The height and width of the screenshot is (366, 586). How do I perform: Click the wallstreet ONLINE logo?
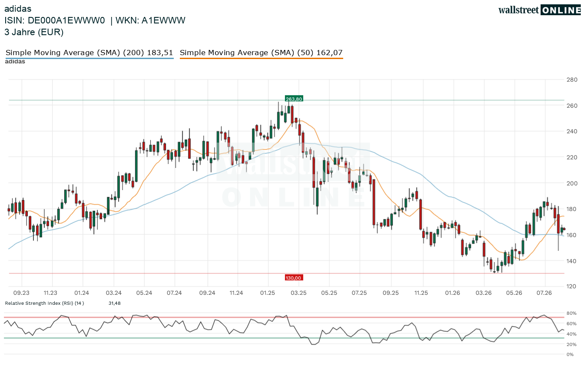(x=540, y=10)
